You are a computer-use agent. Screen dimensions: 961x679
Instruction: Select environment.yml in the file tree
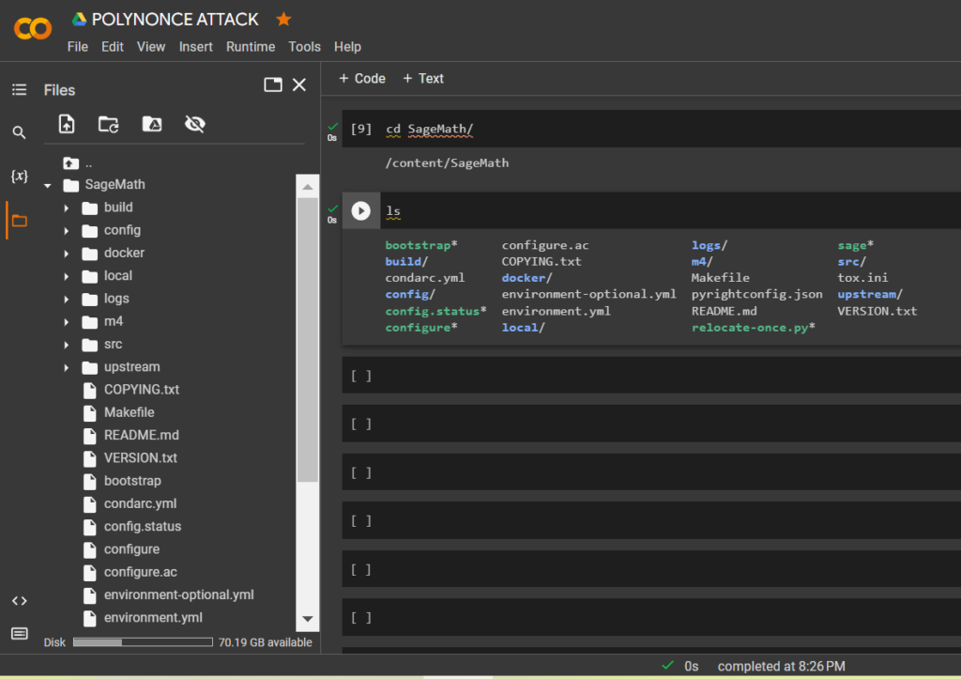(153, 617)
